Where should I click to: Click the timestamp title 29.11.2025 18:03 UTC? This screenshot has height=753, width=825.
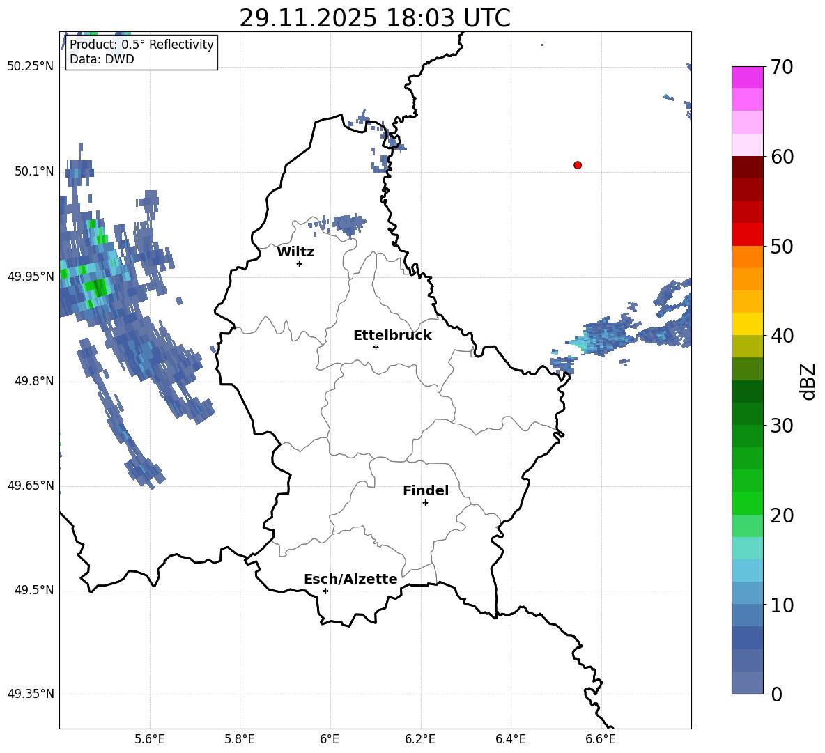pos(375,18)
